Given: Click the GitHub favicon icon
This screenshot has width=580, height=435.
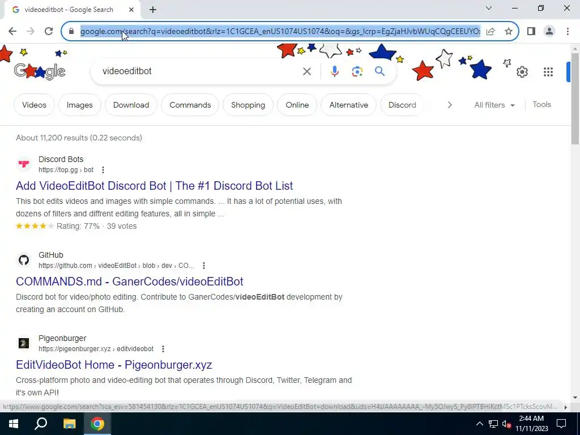Looking at the screenshot, I should coord(24,259).
